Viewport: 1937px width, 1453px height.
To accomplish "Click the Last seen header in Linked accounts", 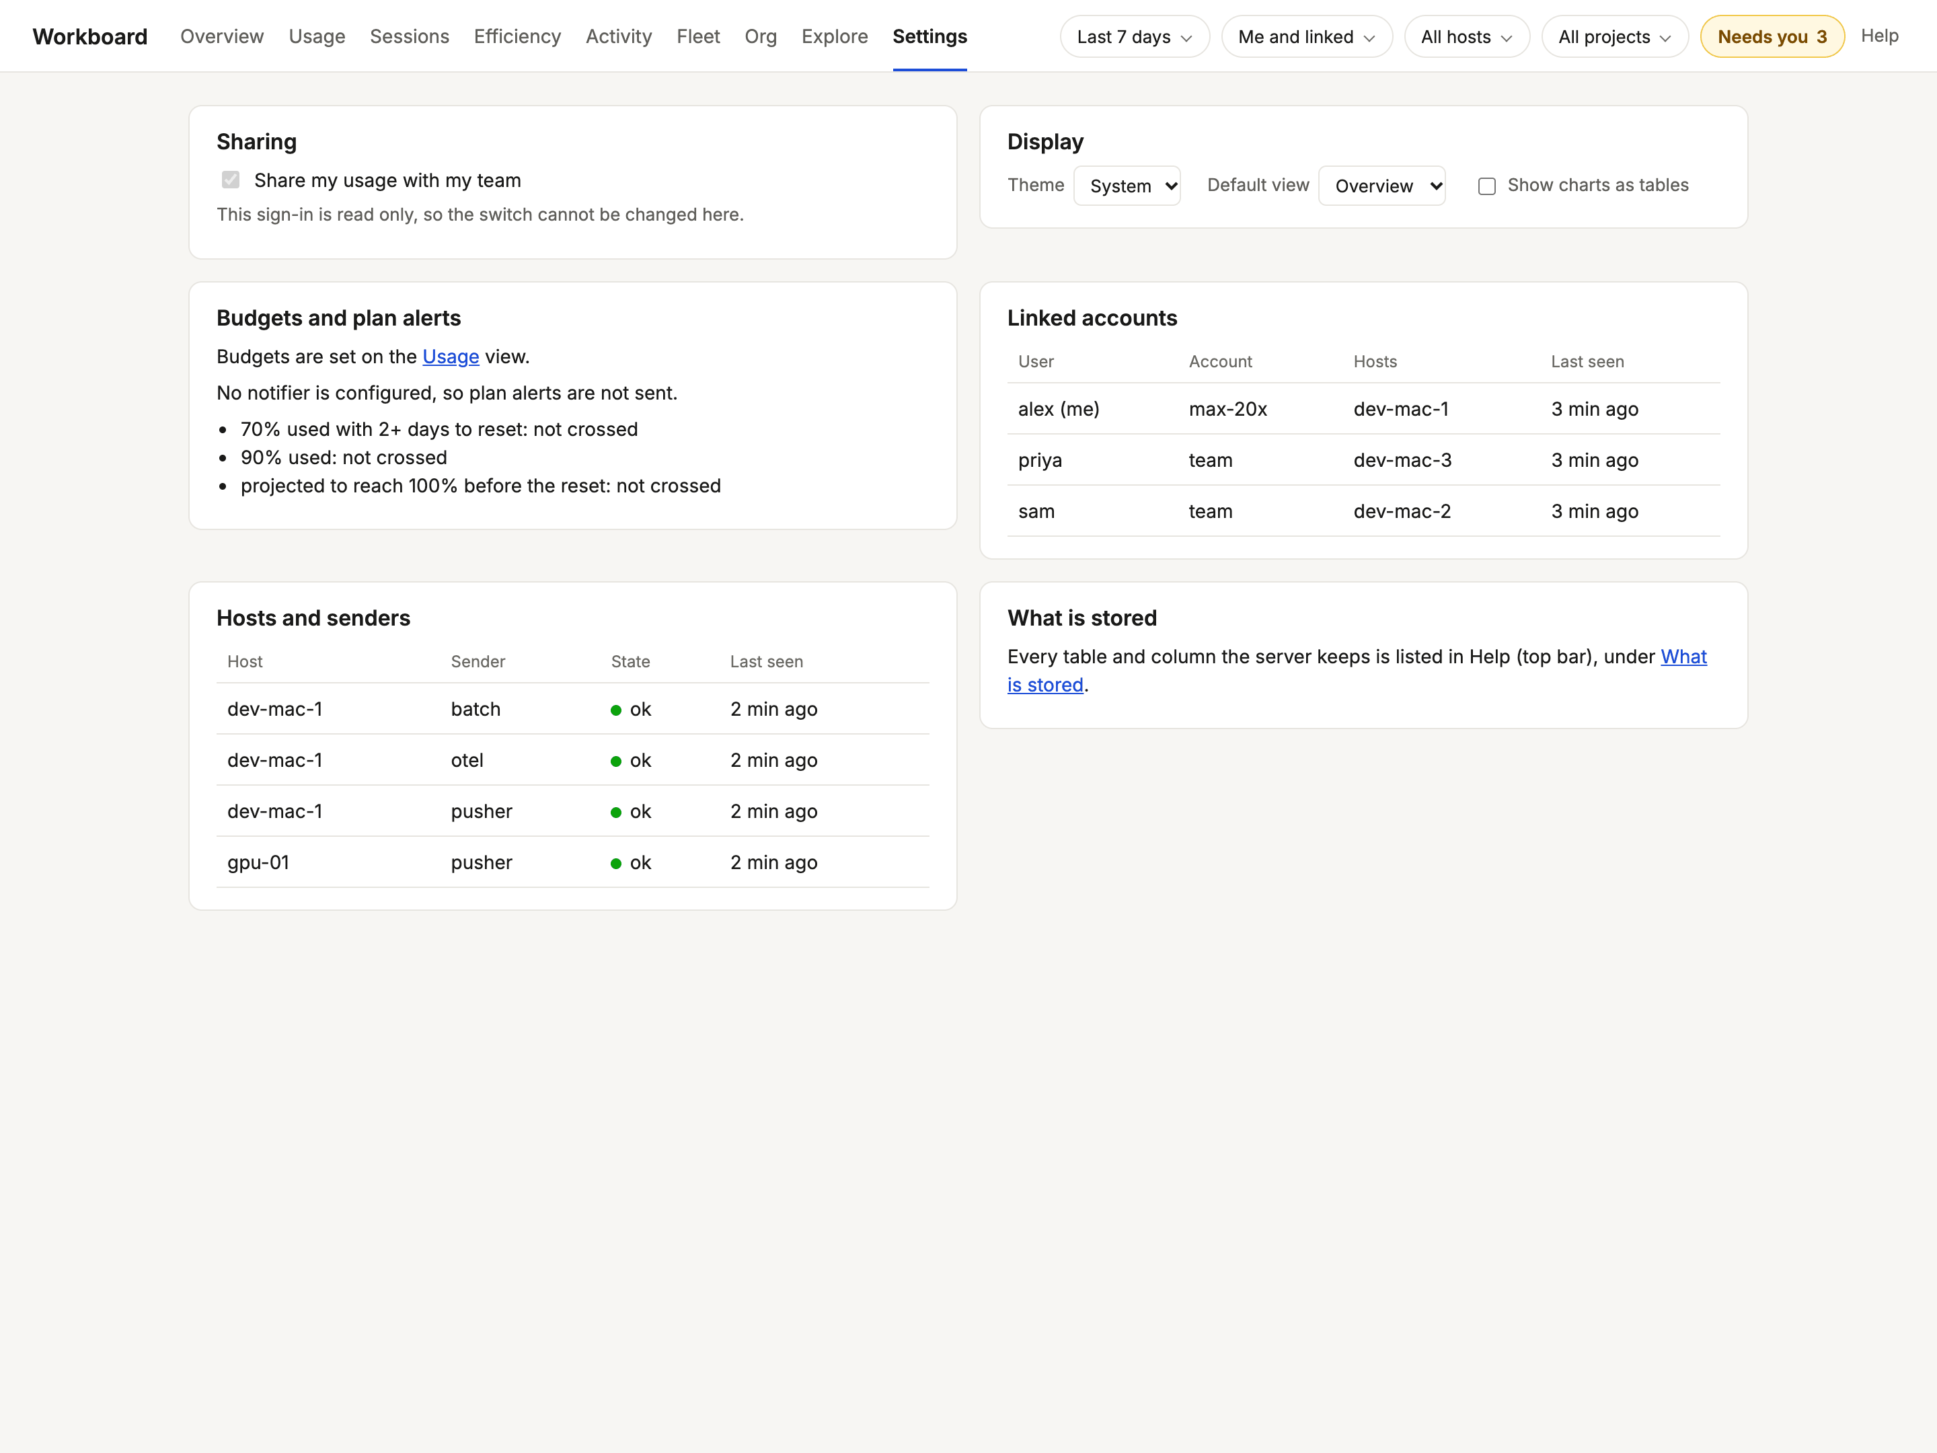I will pos(1587,362).
